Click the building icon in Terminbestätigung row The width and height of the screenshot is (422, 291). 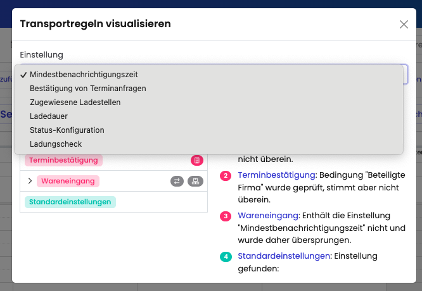click(196, 161)
